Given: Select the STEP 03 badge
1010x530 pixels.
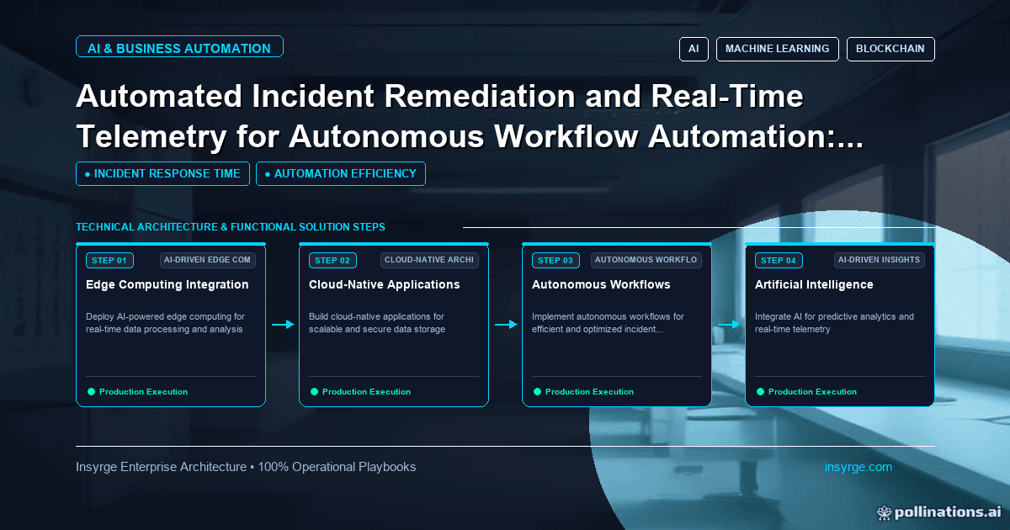Looking at the screenshot, I should pyautogui.click(x=555, y=260).
